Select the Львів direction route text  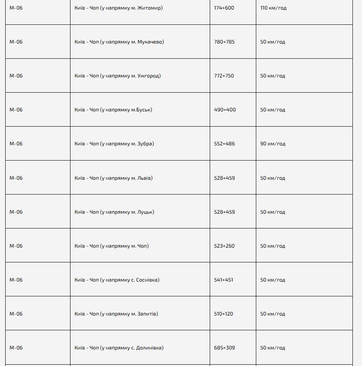(114, 178)
